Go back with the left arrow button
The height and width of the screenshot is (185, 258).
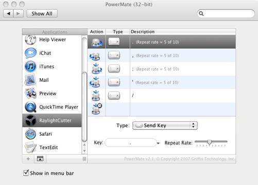[8, 13]
